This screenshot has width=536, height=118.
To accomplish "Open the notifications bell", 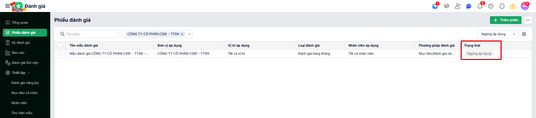I will pyautogui.click(x=480, y=6).
